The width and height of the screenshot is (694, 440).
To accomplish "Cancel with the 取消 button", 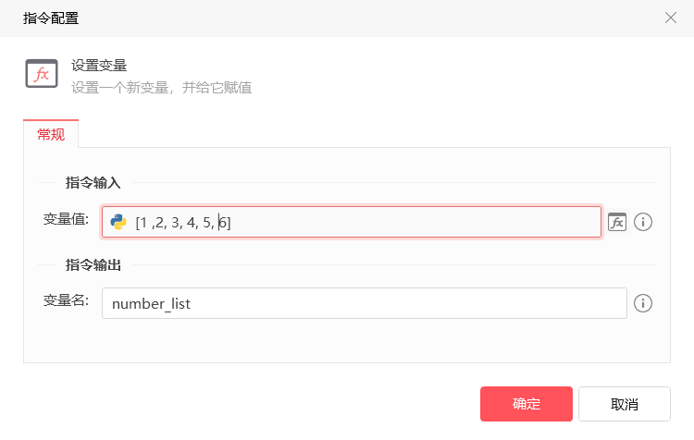I will 624,404.
